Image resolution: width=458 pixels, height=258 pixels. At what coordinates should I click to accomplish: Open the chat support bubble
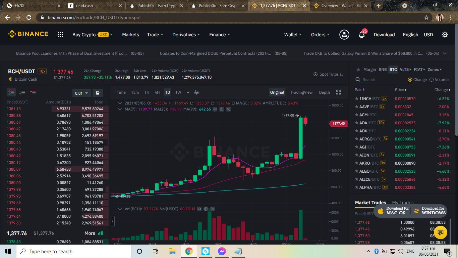(x=441, y=232)
